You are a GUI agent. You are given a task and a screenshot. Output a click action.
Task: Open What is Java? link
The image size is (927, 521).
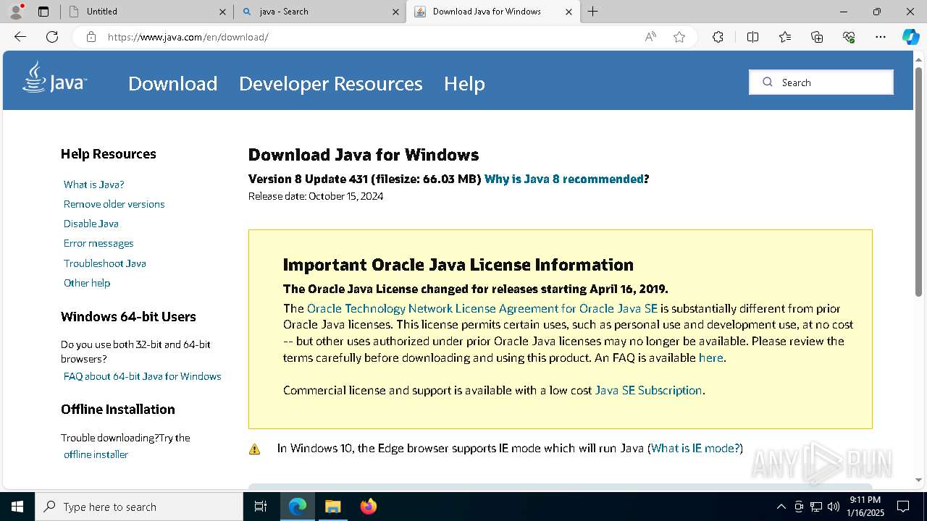pyautogui.click(x=93, y=185)
